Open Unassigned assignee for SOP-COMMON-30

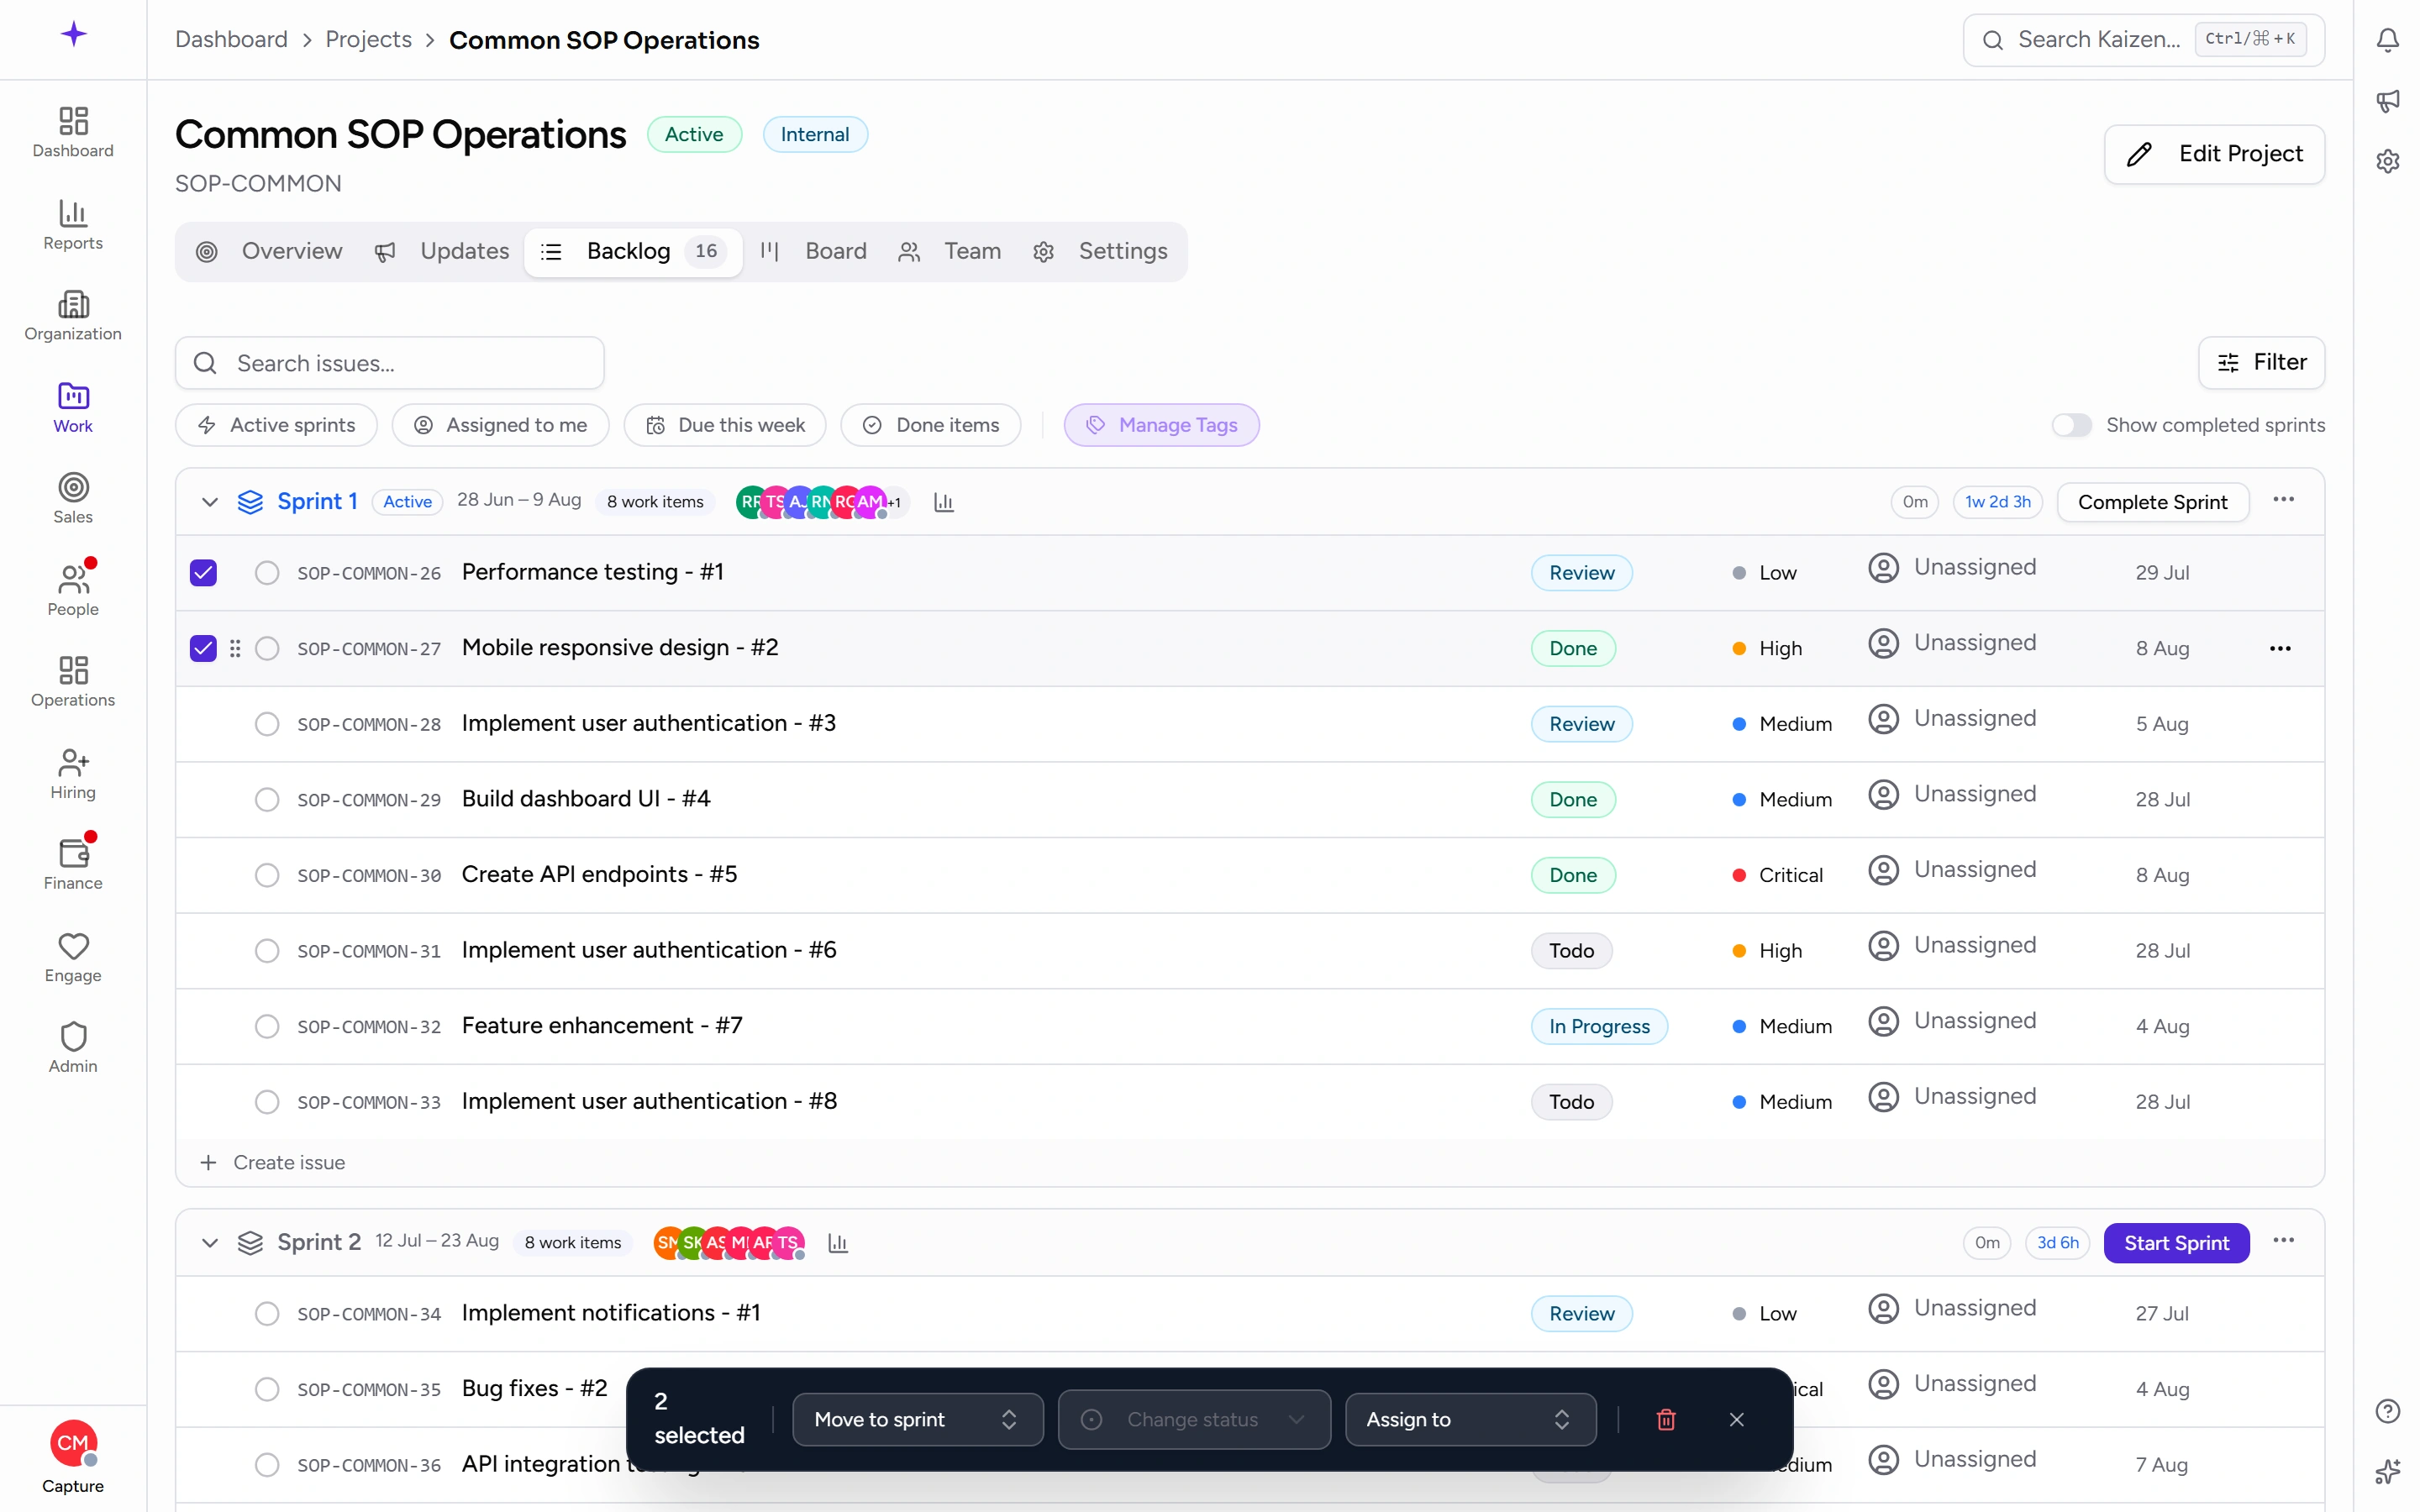click(x=1952, y=870)
